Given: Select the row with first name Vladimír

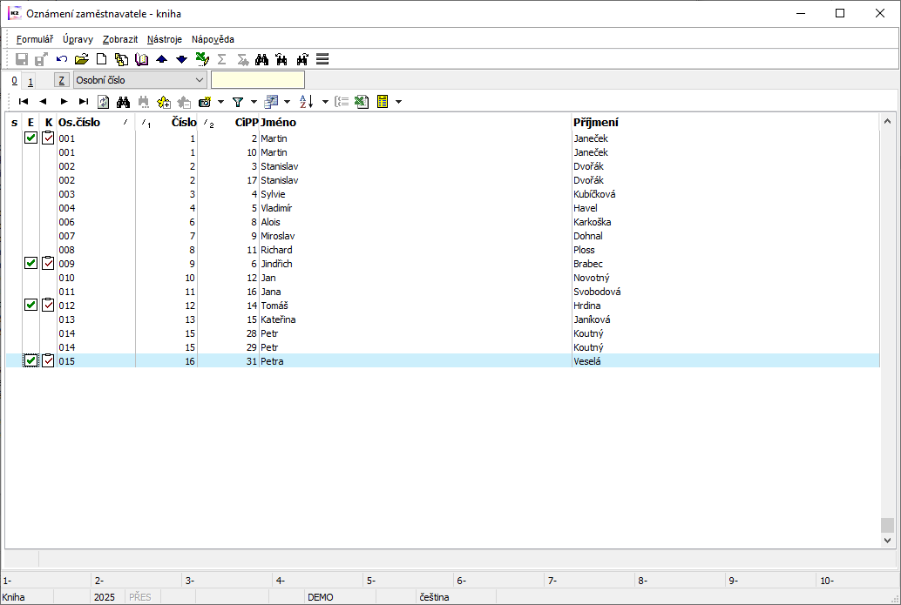Looking at the screenshot, I should click(x=443, y=208).
